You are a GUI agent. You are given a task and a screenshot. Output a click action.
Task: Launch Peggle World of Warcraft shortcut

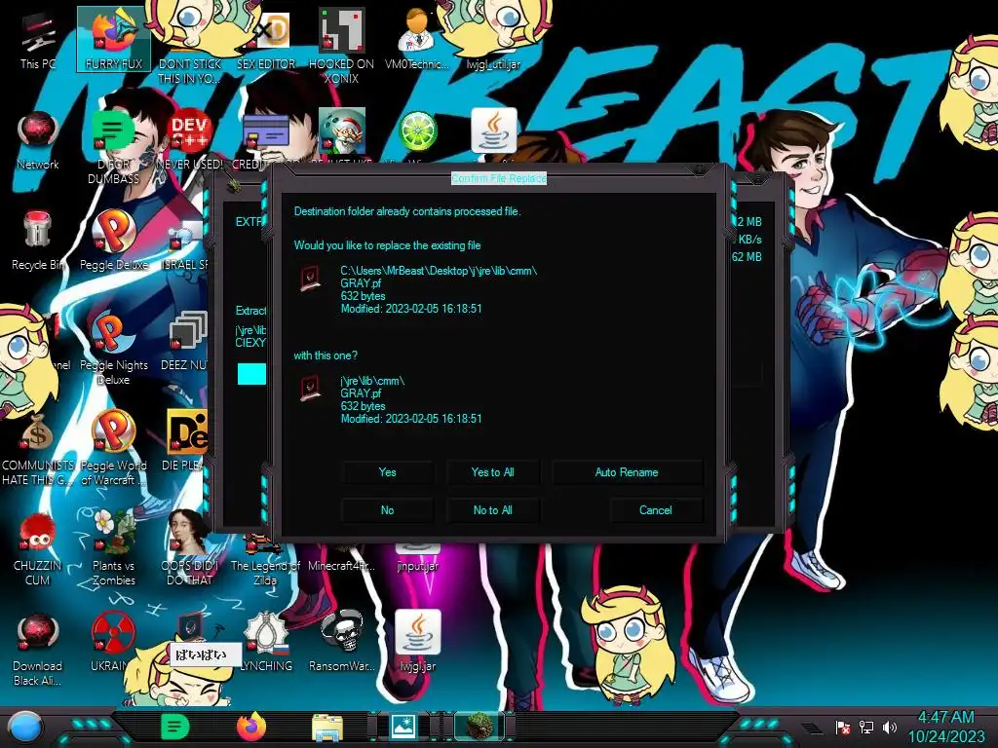pos(114,449)
